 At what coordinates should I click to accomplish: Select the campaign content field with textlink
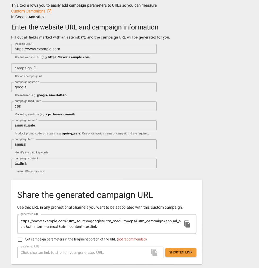click(x=84, y=163)
